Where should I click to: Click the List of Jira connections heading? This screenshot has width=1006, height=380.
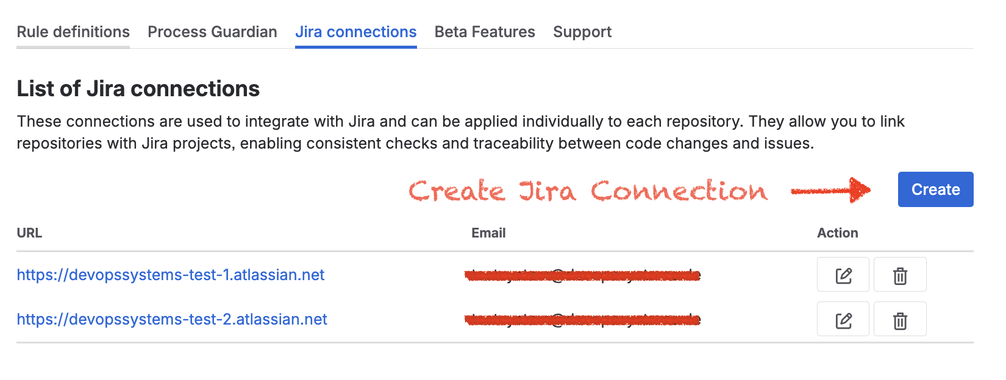click(x=138, y=89)
